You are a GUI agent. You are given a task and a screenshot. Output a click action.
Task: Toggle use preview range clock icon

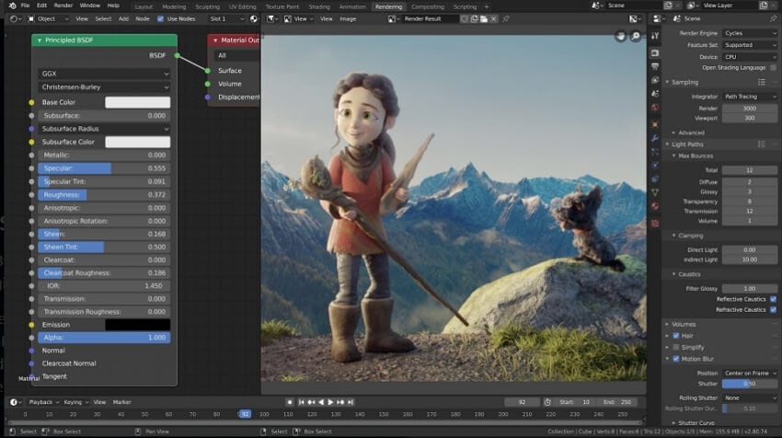(547, 402)
